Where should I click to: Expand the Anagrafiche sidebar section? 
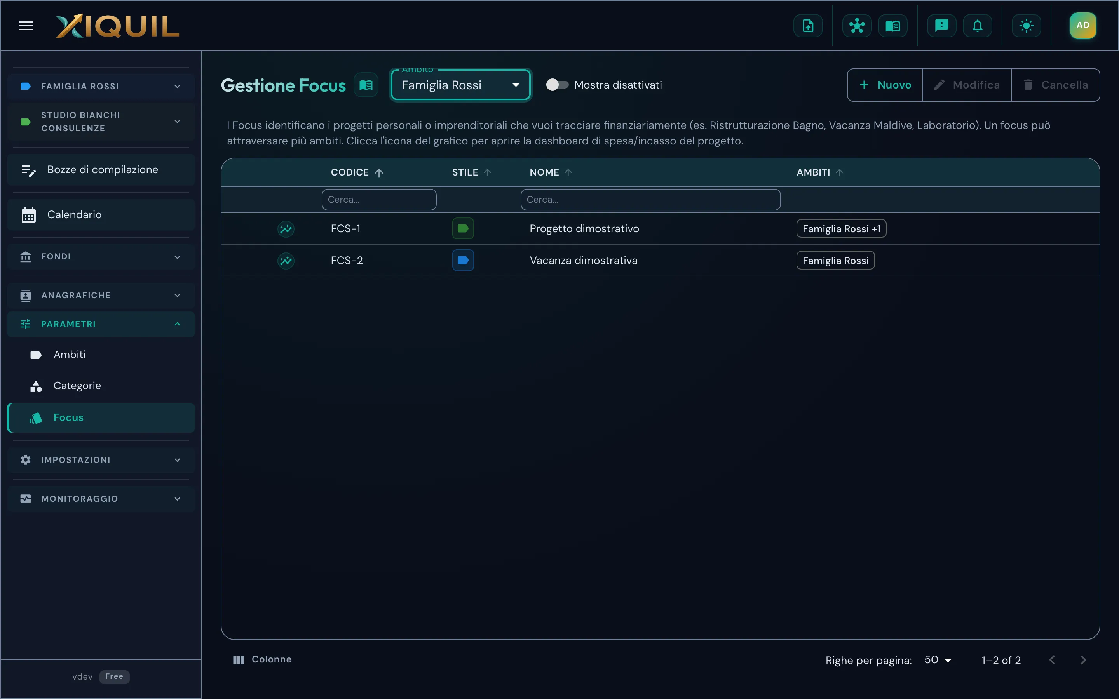tap(101, 296)
